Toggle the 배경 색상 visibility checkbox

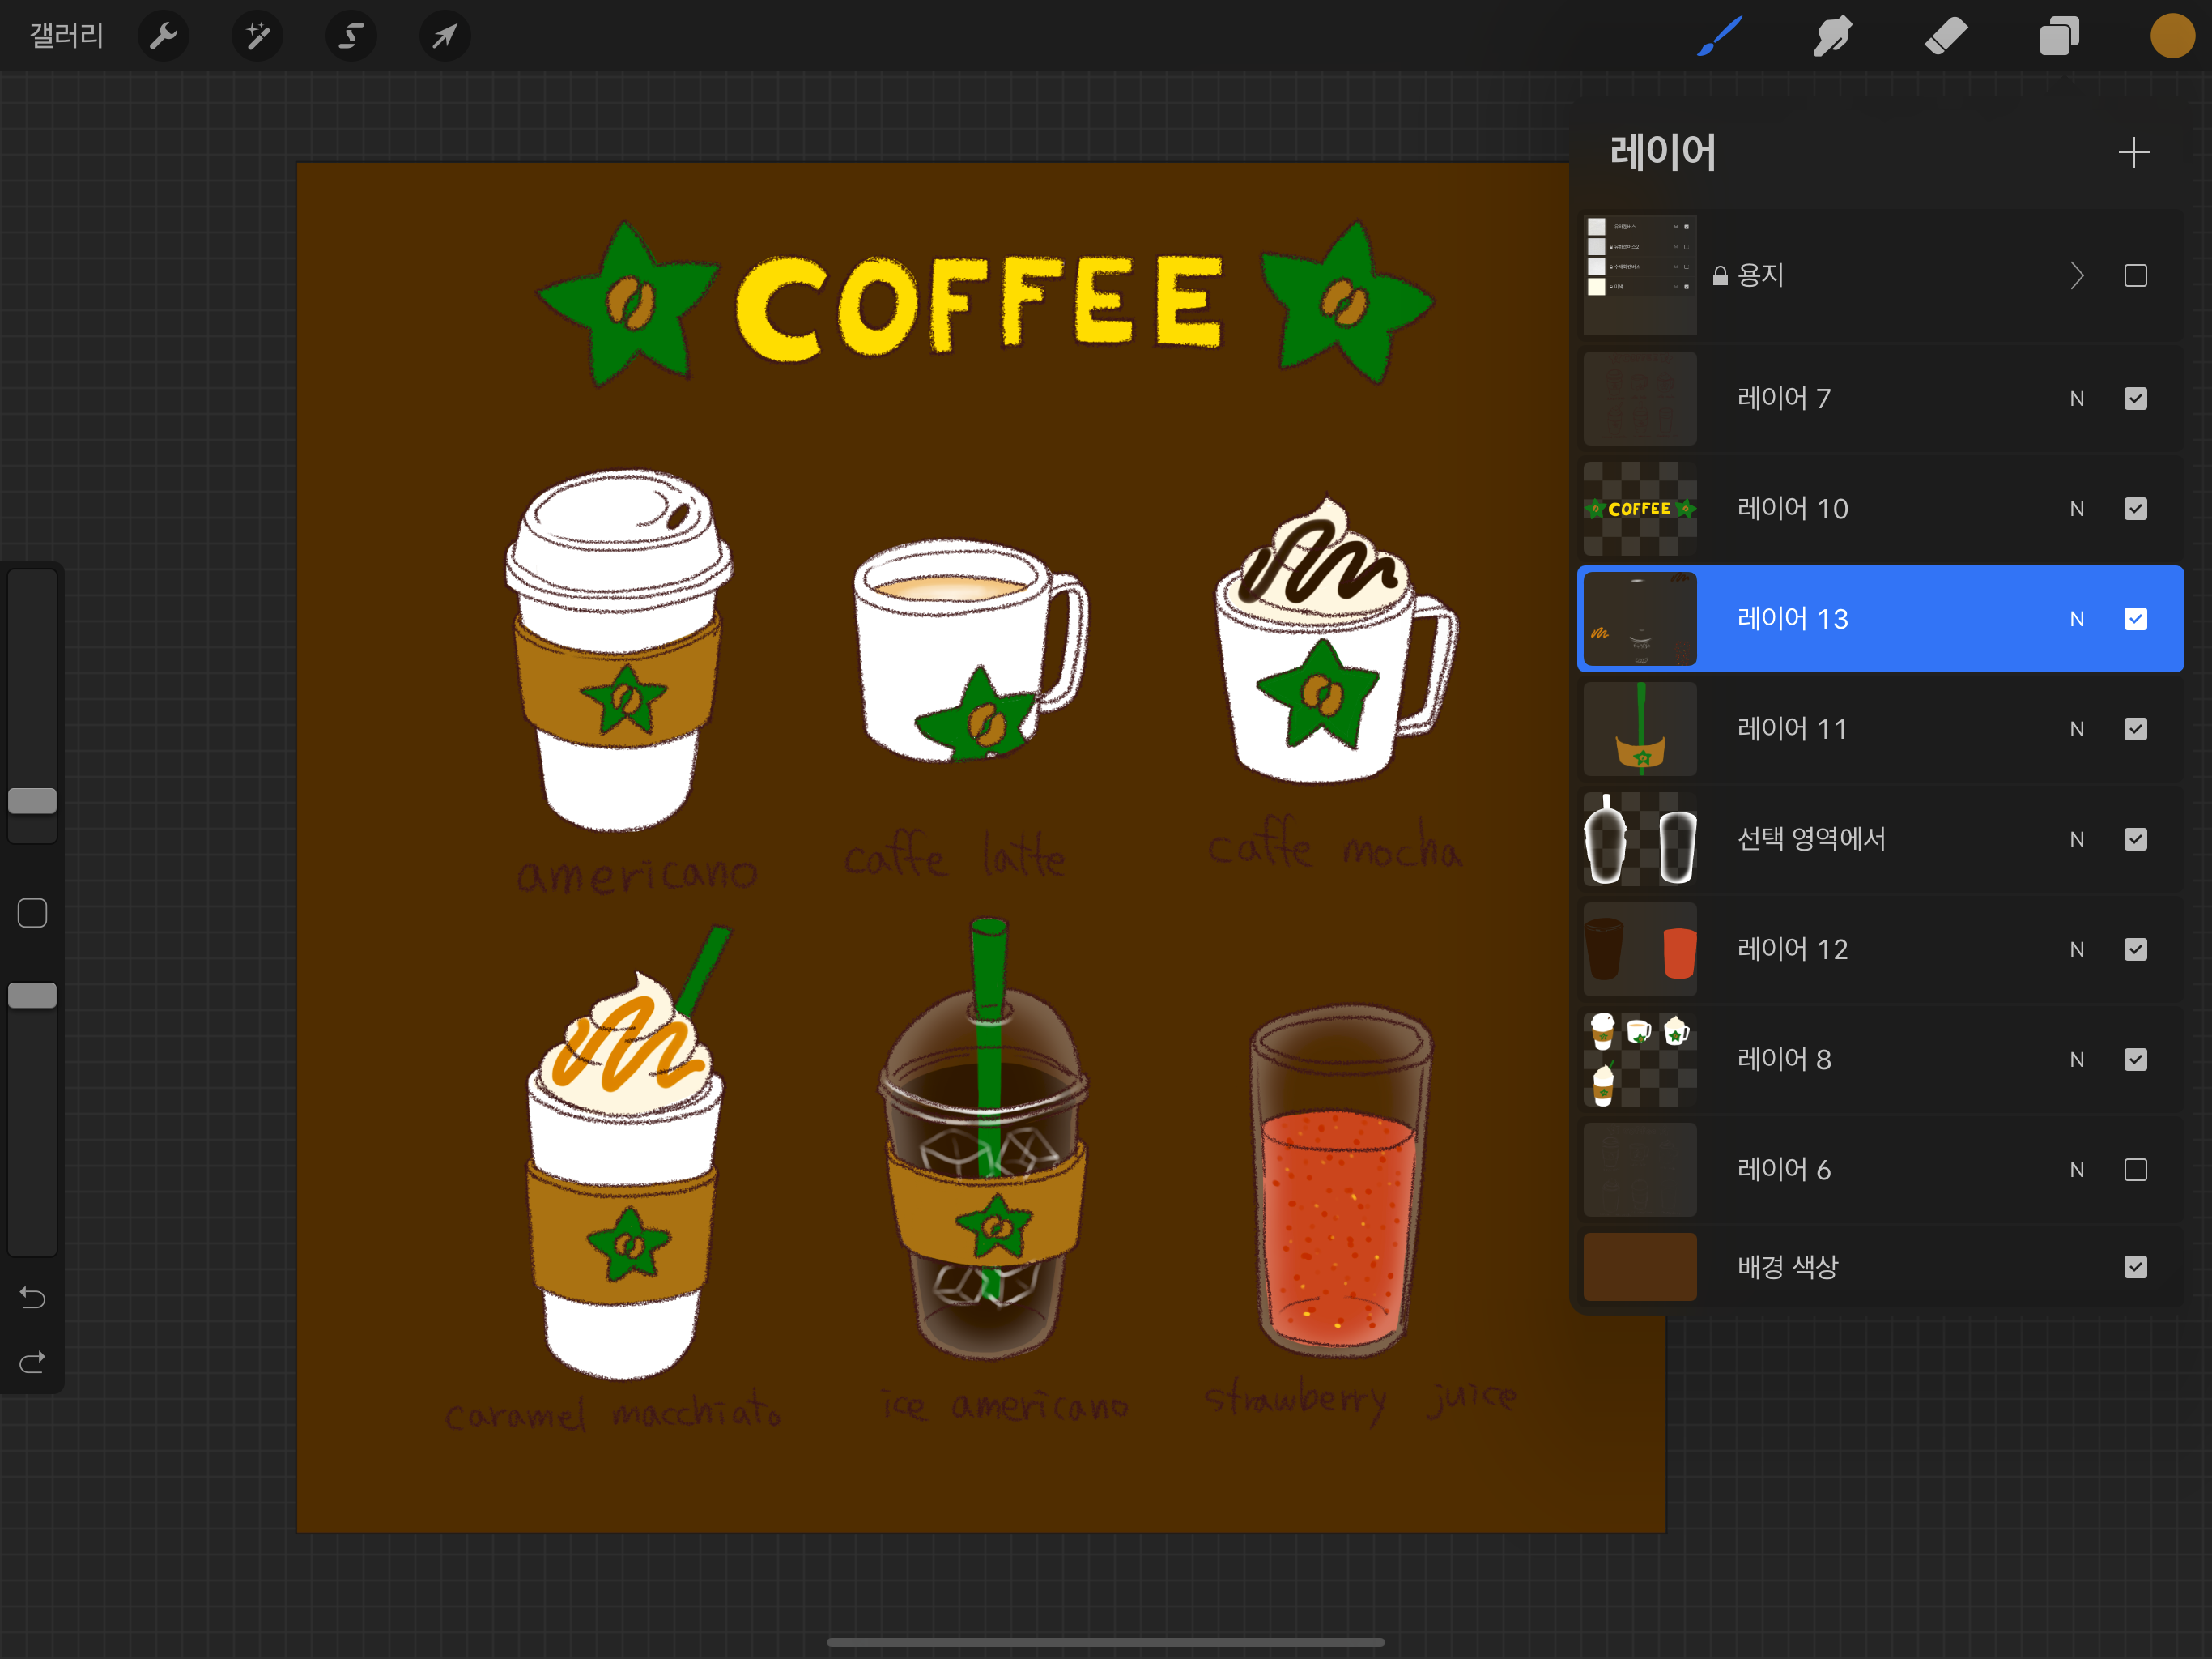click(2135, 1267)
